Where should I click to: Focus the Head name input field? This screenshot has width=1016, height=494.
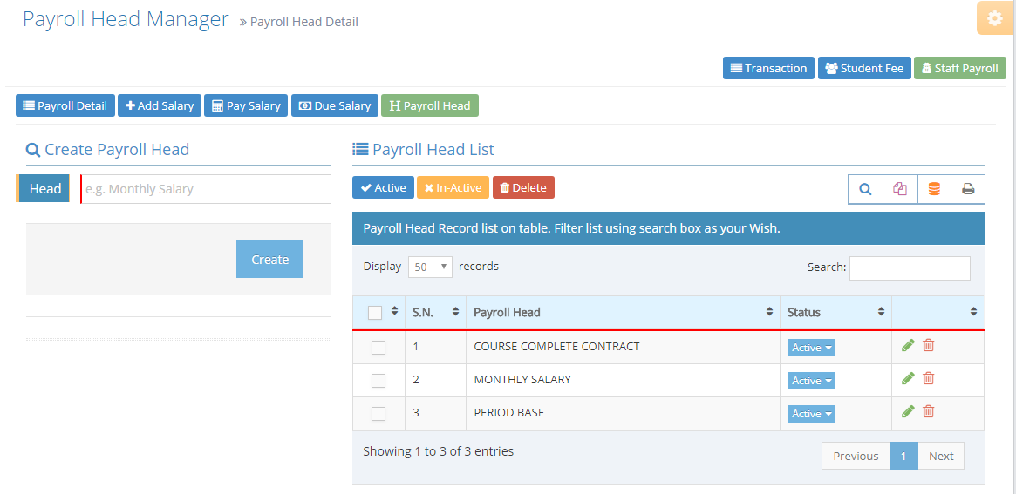tap(206, 189)
